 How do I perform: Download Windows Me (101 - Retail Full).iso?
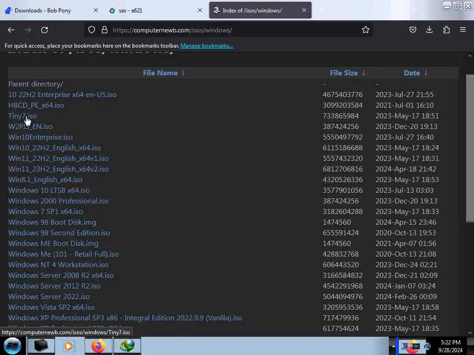pos(63,254)
